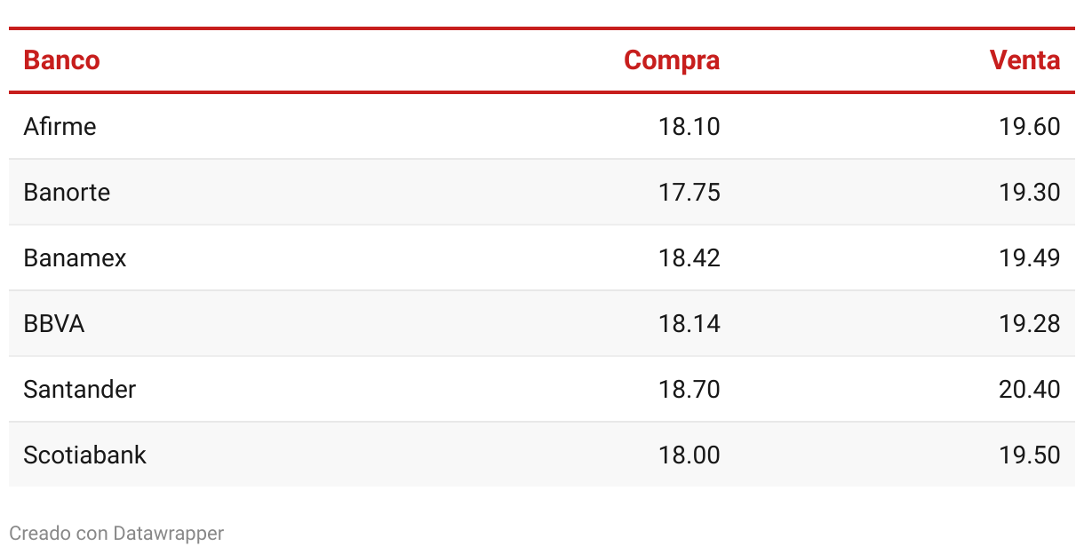The image size is (1084, 554).
Task: Select the Afirme bank name cell
Action: point(60,127)
